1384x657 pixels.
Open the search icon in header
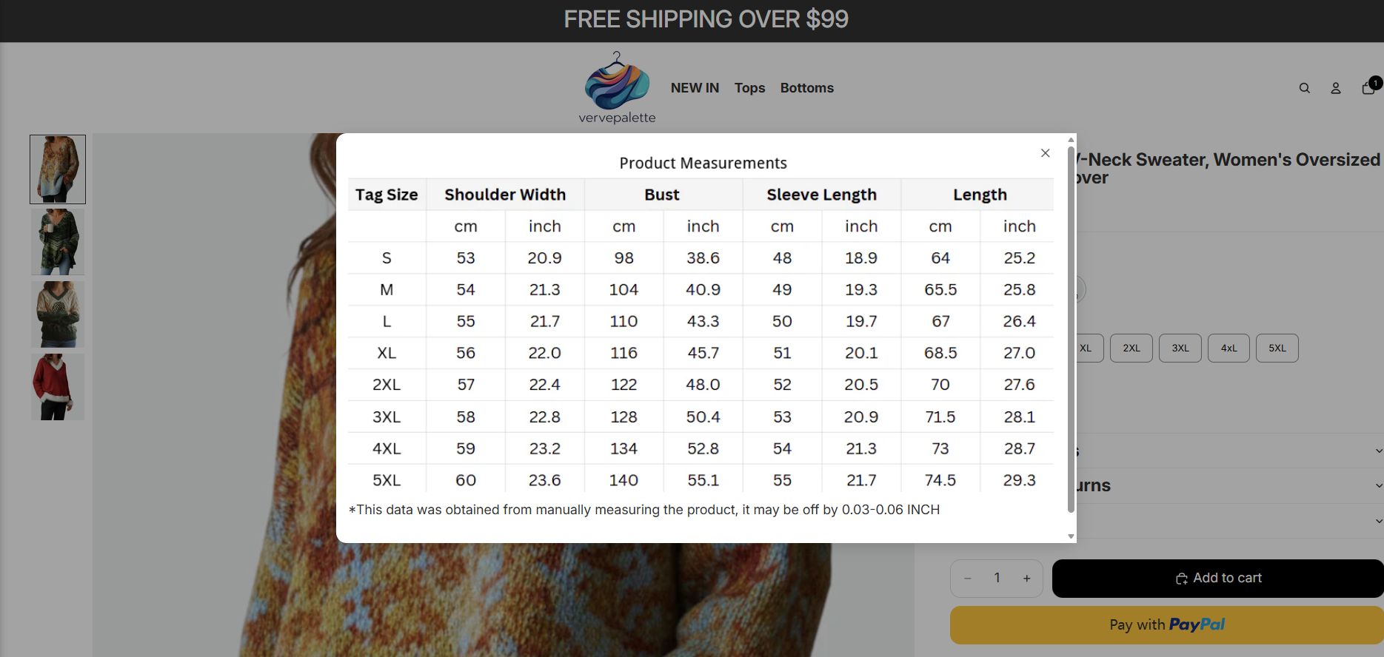[1304, 88]
